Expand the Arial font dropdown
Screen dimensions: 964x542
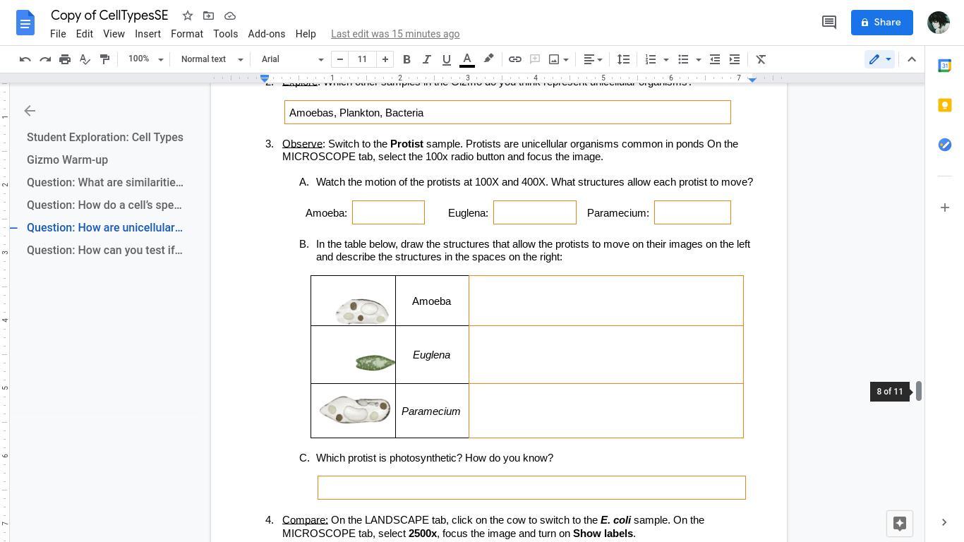click(292, 59)
